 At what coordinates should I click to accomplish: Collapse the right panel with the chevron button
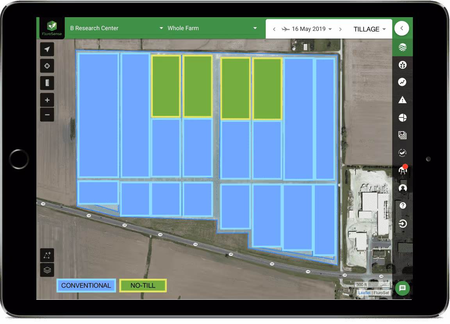(402, 28)
